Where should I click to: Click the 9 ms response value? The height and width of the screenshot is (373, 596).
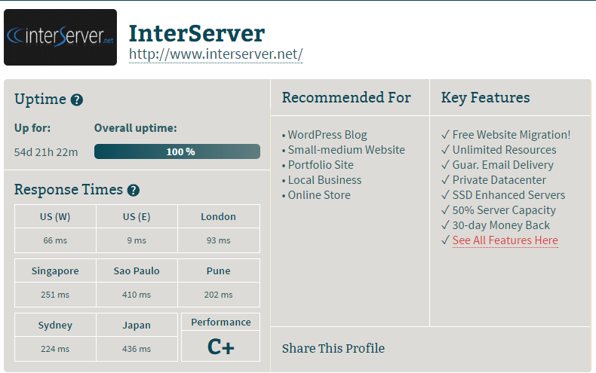pyautogui.click(x=137, y=240)
